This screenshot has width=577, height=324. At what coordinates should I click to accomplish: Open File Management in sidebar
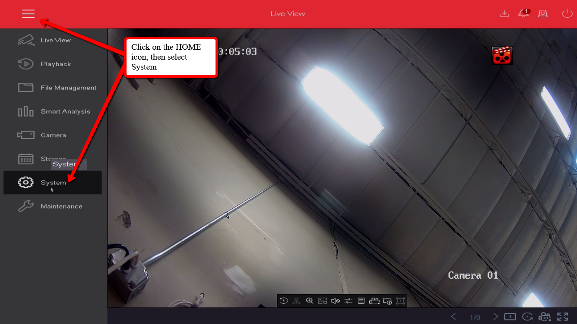pyautogui.click(x=68, y=88)
